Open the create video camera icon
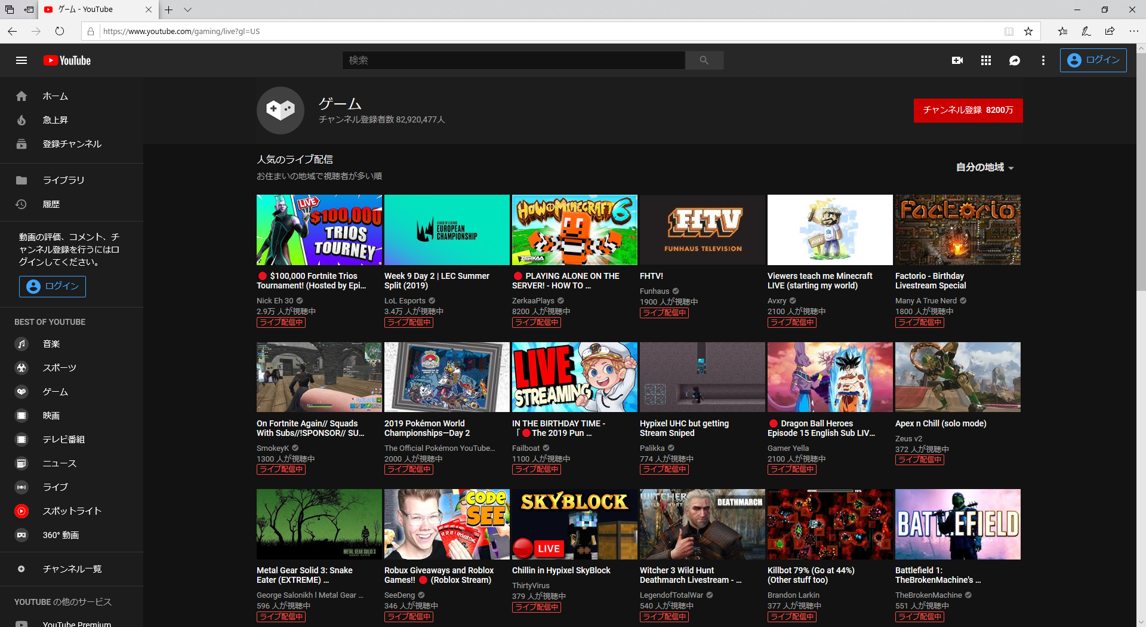 point(957,60)
